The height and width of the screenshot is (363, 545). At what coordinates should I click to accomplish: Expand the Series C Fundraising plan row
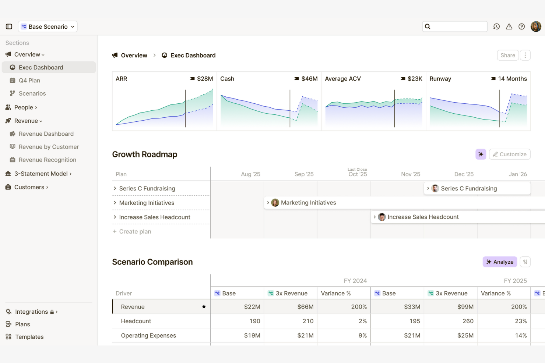pyautogui.click(x=115, y=188)
